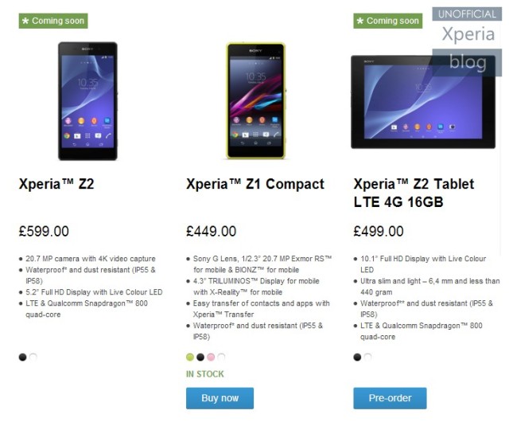
Task: Select white color for Z2 Tablet
Action: (367, 357)
